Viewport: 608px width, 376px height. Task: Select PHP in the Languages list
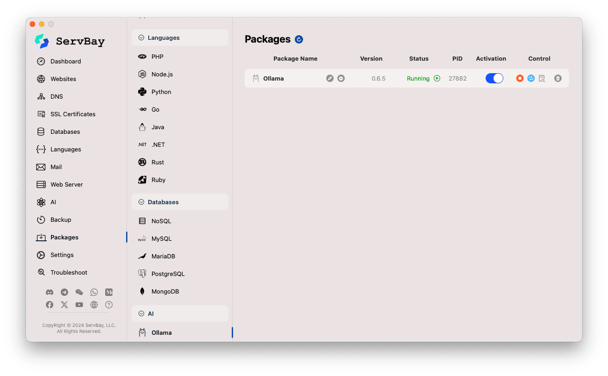click(158, 56)
